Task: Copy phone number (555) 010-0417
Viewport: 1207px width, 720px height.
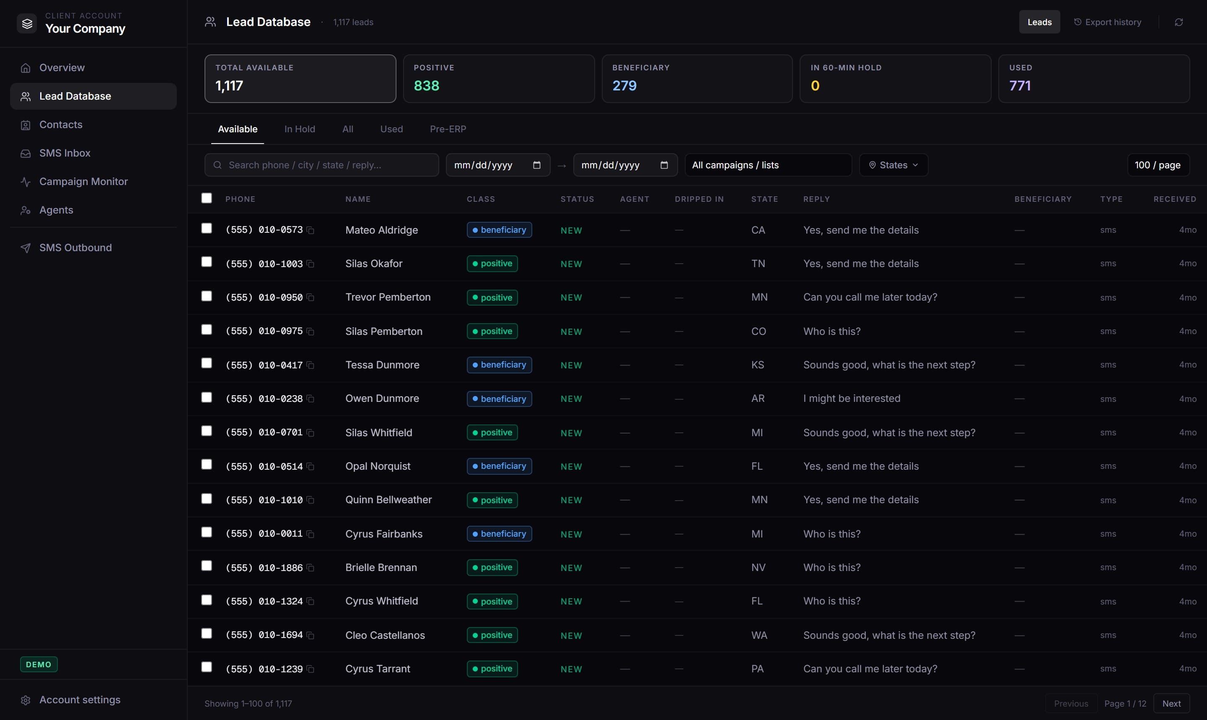Action: 311,365
